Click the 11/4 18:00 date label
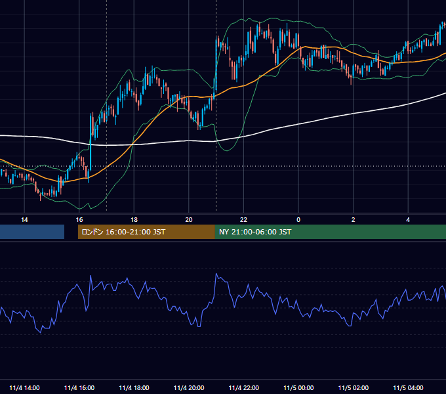446x394 pixels. (x=134, y=387)
